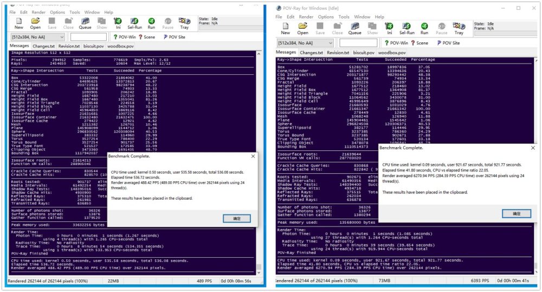Image resolution: width=542 pixels, height=292 pixels.
Task: Click Run icon in right window toolbar
Action: click(x=424, y=29)
